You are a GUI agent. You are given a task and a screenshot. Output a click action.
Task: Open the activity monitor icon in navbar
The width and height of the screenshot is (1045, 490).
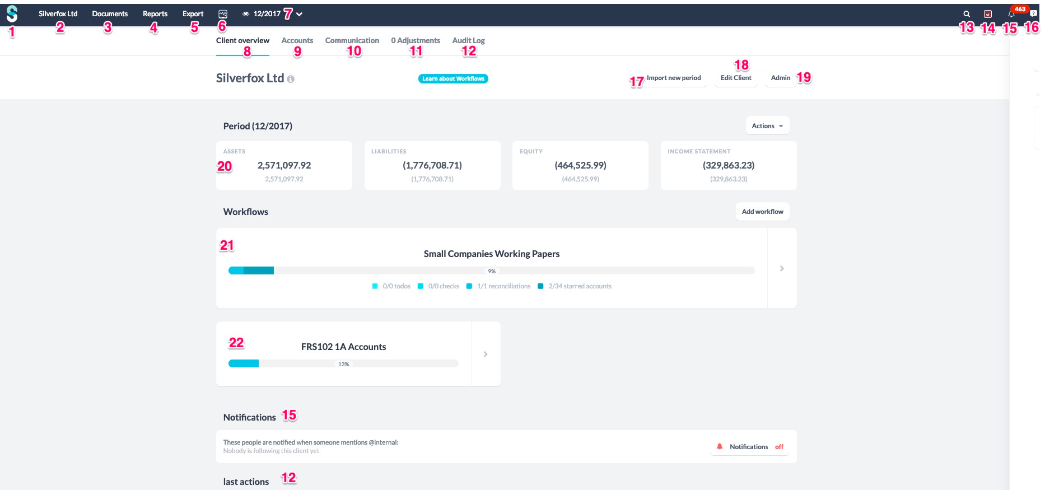(223, 14)
